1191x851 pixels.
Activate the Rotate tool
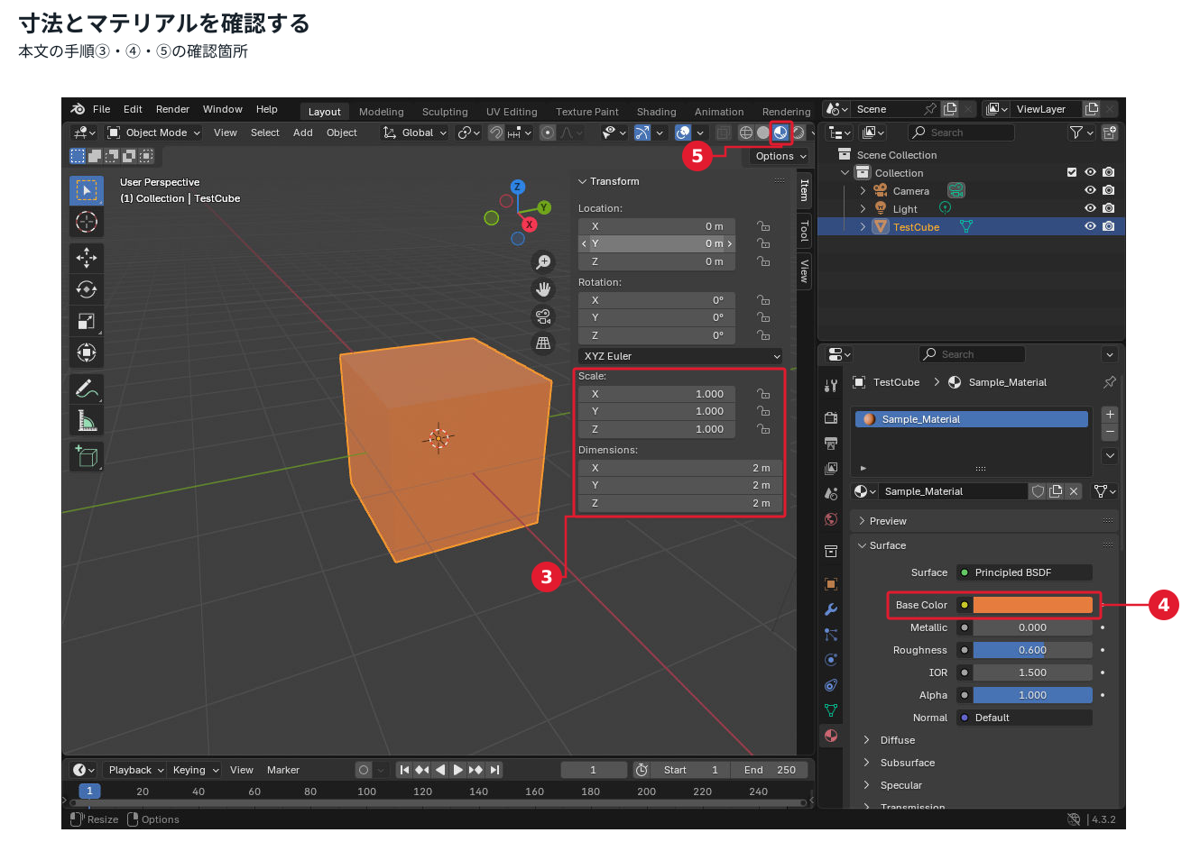87,289
